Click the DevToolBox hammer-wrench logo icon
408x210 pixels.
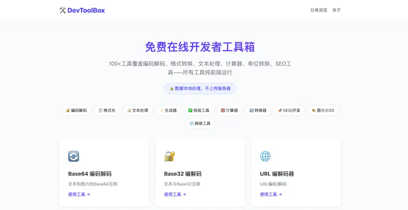pyautogui.click(x=62, y=10)
